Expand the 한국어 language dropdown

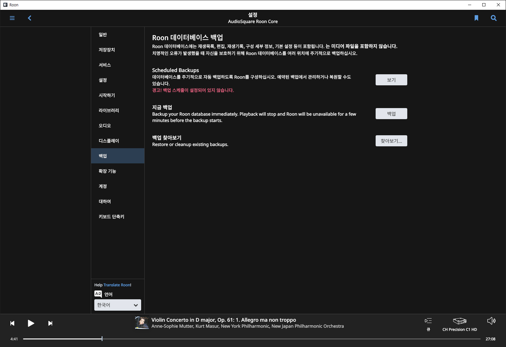point(118,305)
